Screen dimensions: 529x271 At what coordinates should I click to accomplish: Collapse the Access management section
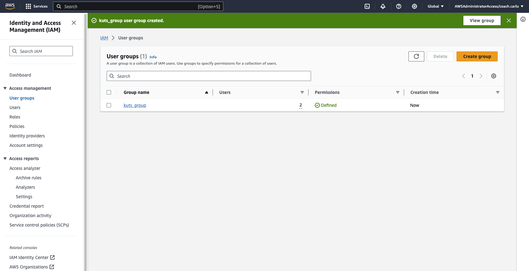click(x=5, y=88)
